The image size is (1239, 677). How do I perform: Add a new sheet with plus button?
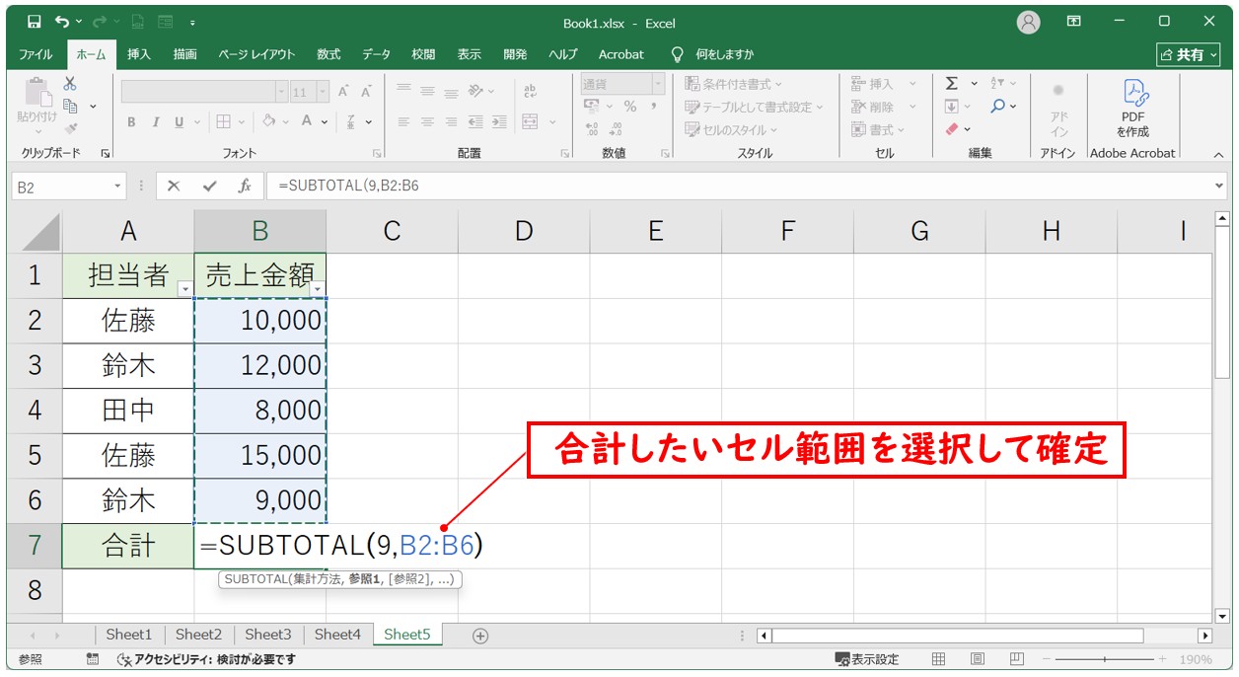[x=480, y=636]
